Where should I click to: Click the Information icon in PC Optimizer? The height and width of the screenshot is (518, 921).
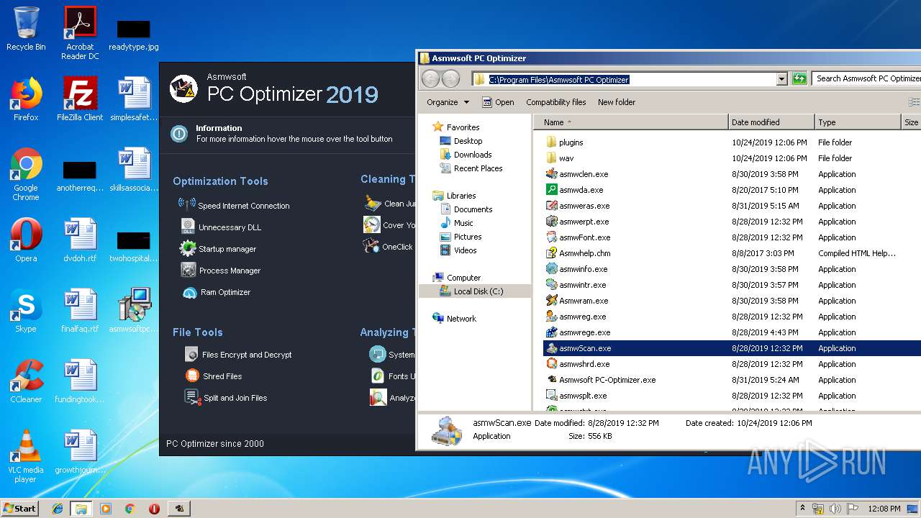tap(179, 133)
